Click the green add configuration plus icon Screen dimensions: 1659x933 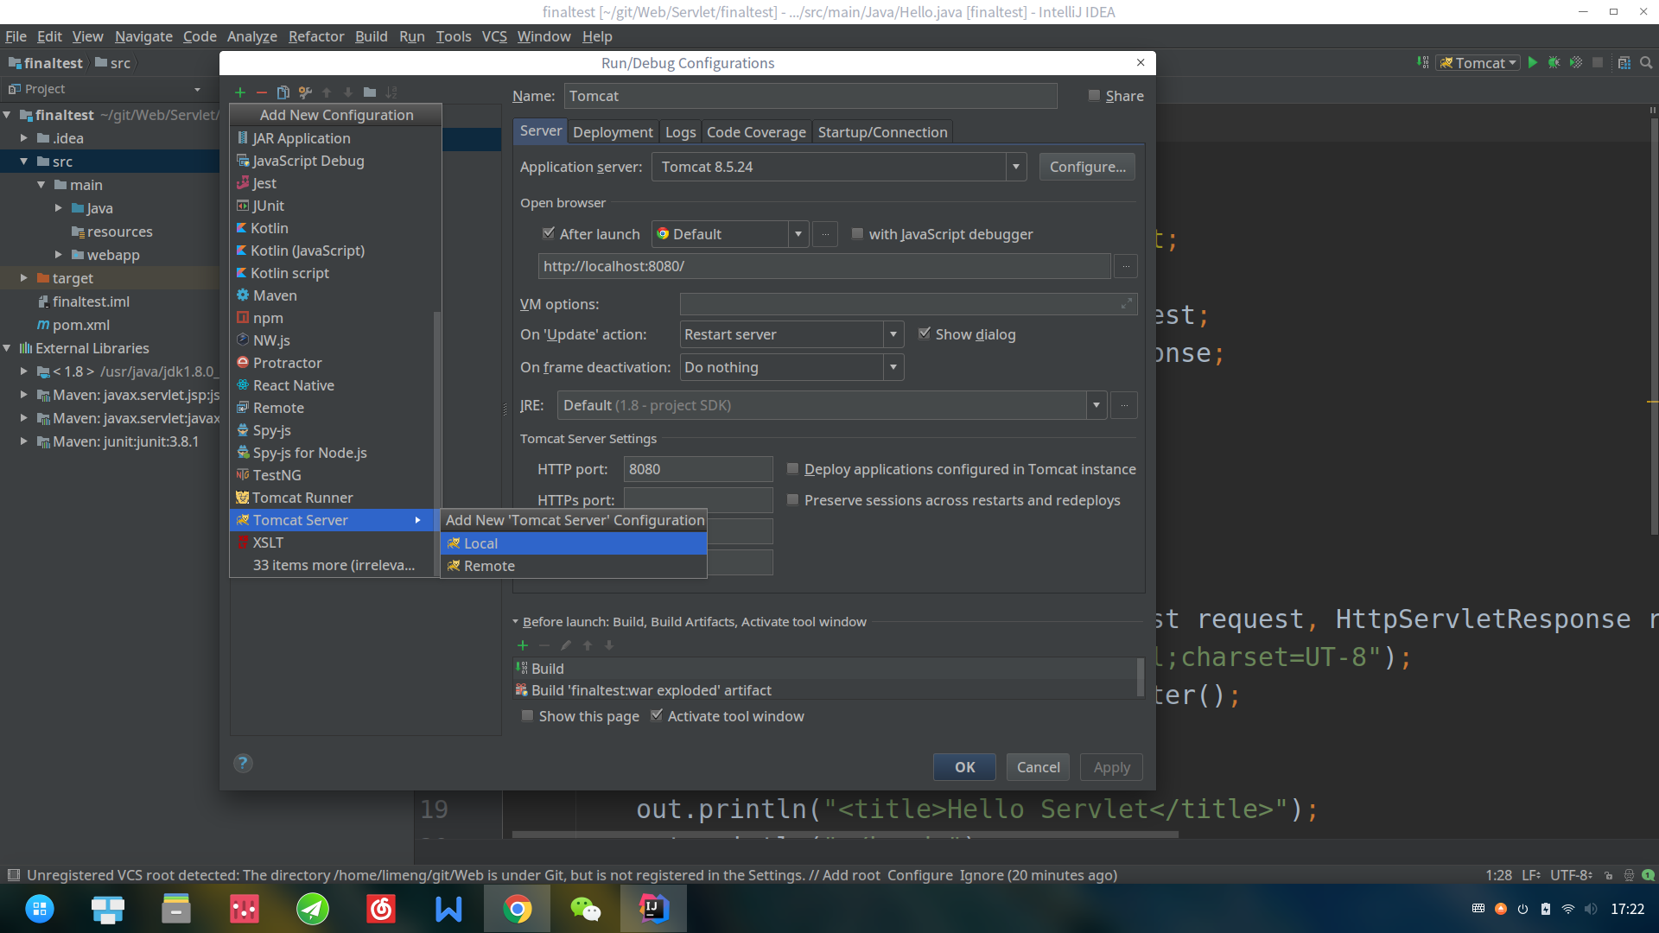point(240,92)
